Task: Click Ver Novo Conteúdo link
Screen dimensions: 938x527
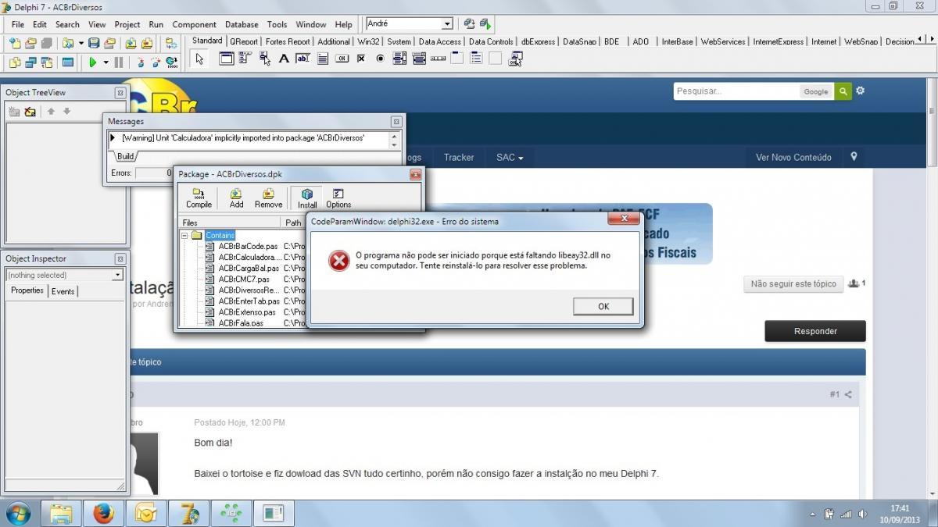Action: 793,157
